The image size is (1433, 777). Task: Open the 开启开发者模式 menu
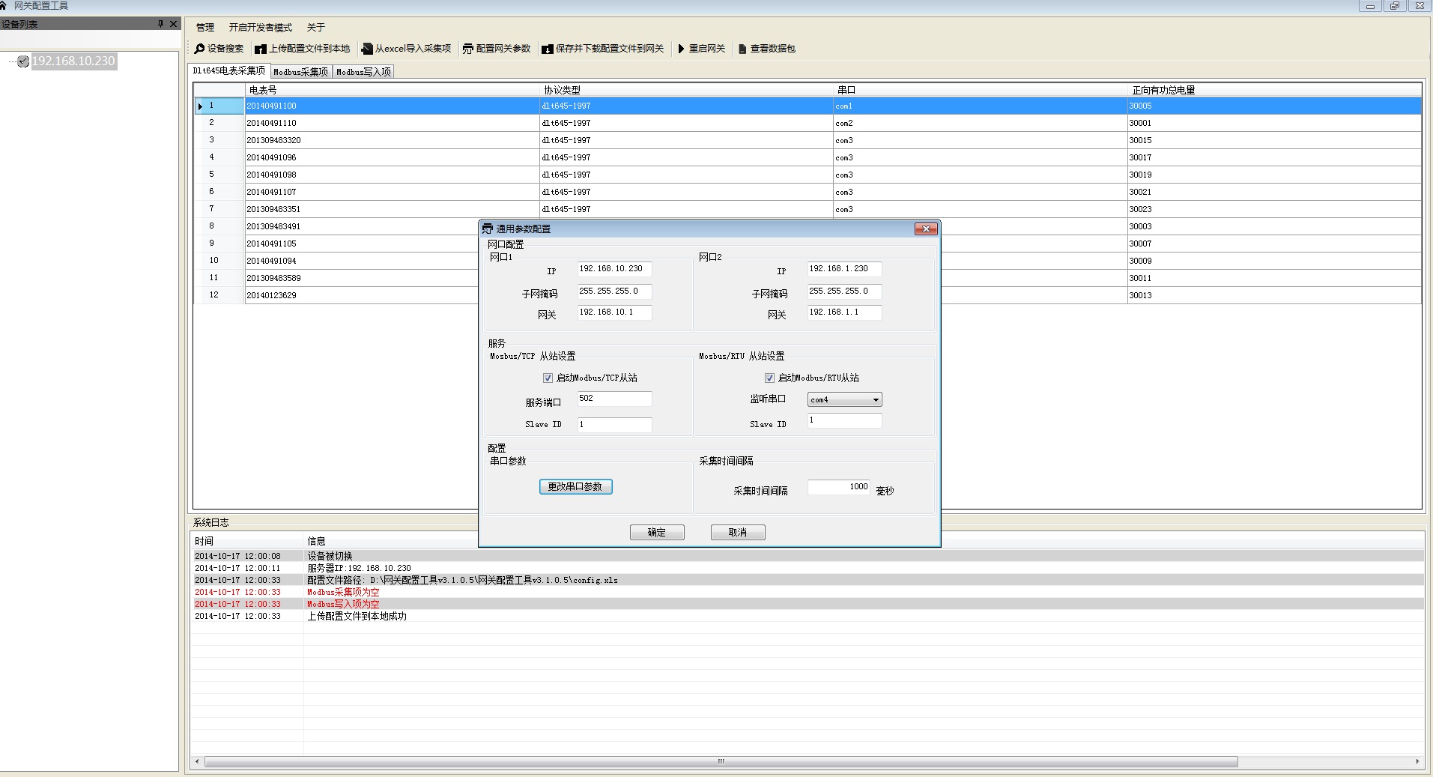(x=261, y=28)
